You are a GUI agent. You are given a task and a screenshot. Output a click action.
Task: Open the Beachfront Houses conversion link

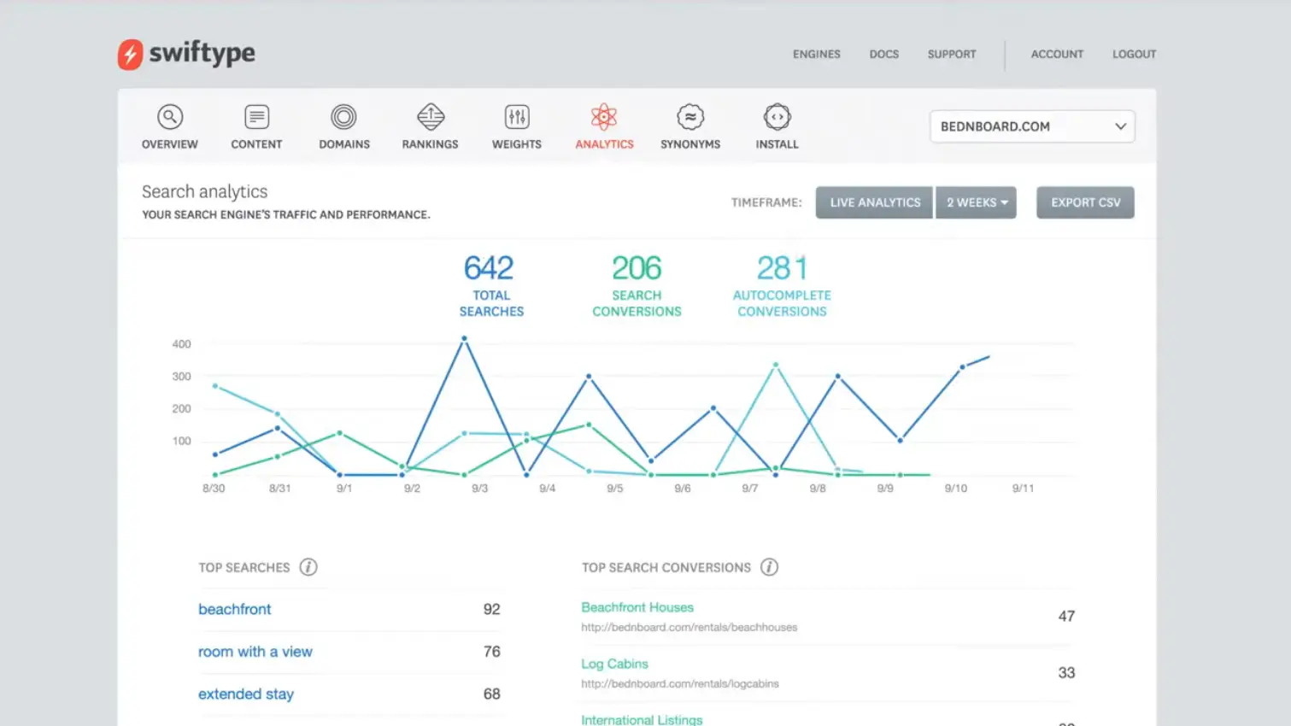[637, 607]
